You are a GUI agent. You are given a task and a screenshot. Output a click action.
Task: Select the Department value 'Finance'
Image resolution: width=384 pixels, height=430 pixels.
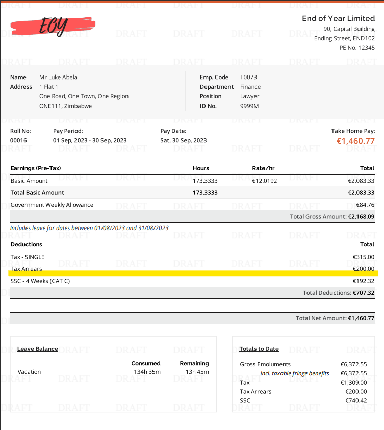[250, 87]
